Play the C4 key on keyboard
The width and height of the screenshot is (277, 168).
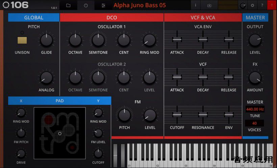215,164
